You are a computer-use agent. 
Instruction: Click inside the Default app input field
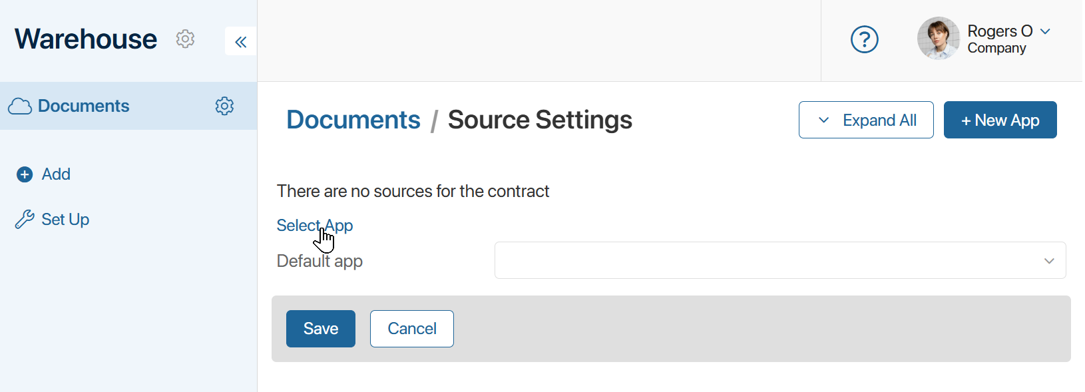732,260
